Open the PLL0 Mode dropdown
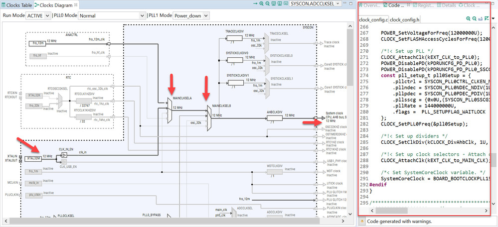The width and height of the screenshot is (498, 227). (x=112, y=15)
